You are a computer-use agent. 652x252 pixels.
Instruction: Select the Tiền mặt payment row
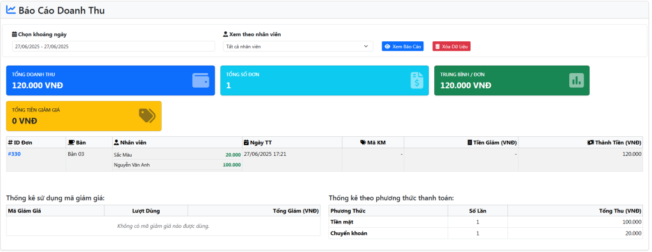(x=486, y=222)
